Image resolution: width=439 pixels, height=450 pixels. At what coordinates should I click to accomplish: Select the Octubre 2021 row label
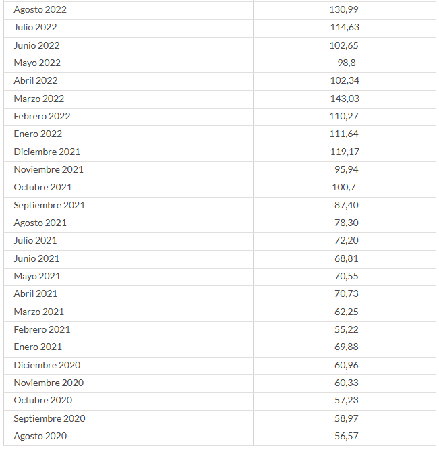(42, 187)
